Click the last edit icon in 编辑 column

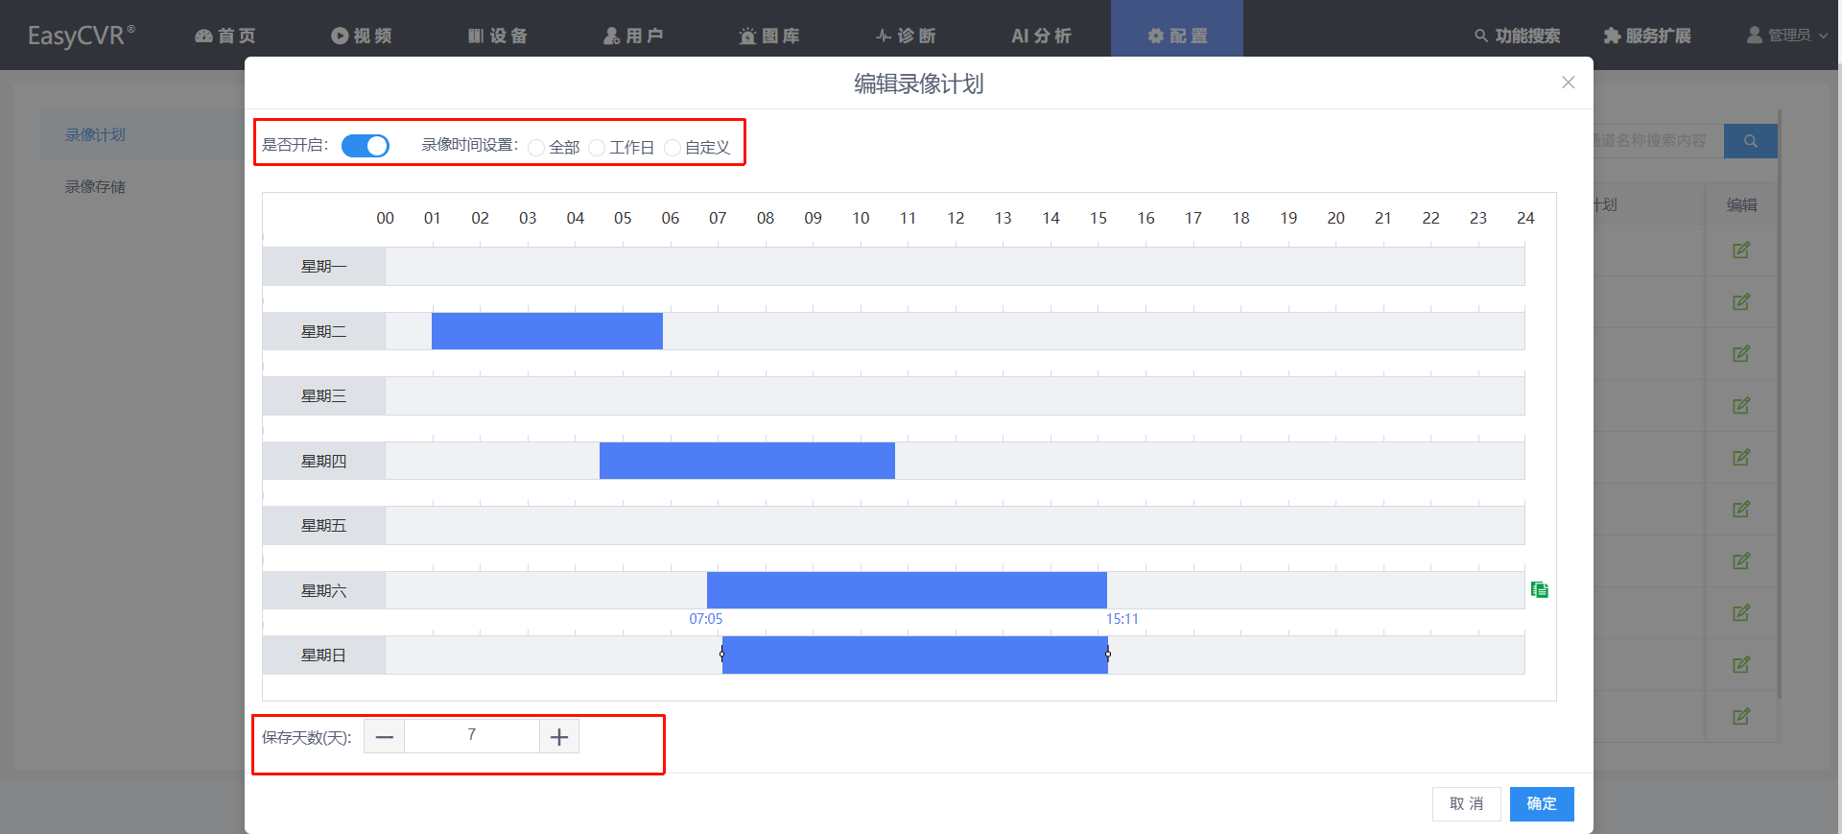coord(1740,717)
